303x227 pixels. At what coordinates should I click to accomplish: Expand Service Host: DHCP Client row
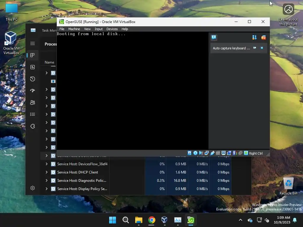click(x=46, y=172)
